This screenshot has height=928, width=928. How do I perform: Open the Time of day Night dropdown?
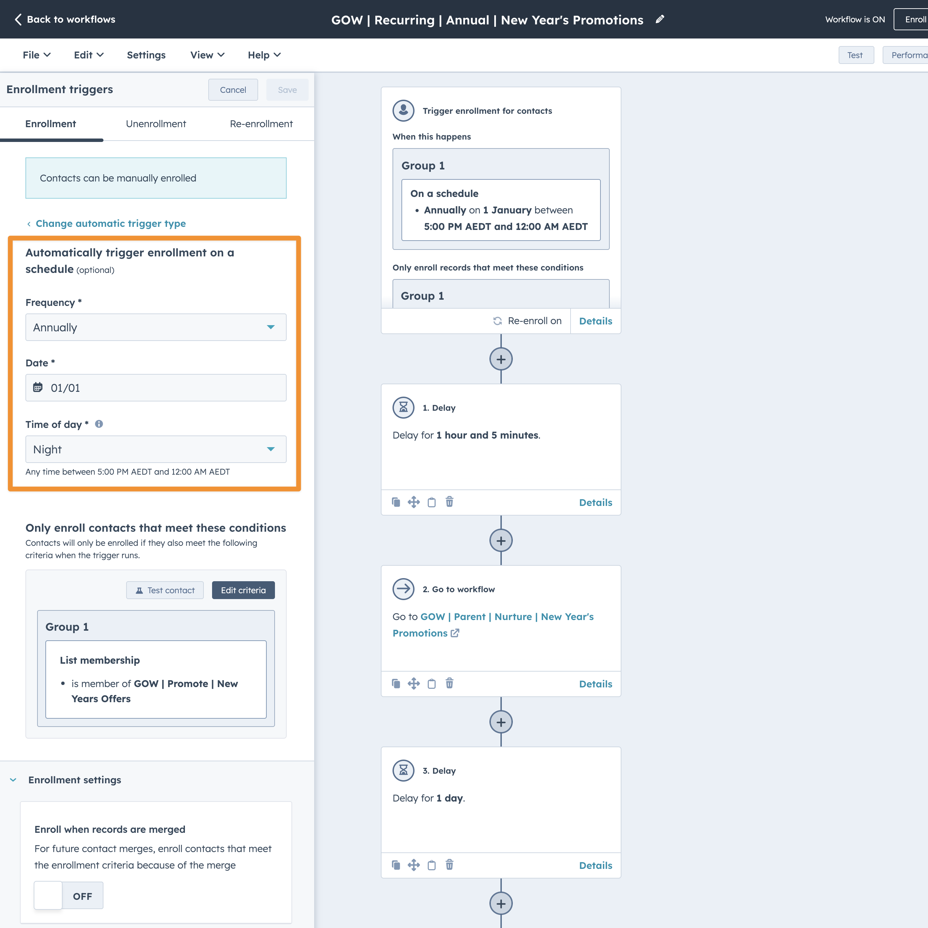[156, 449]
